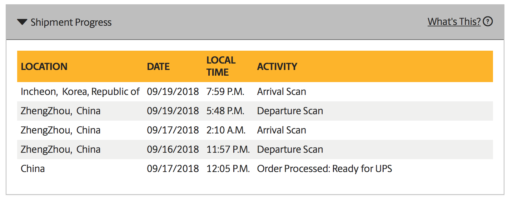Click the Departure Scan at 5:48 P.M.
This screenshot has width=508, height=202.
(290, 111)
